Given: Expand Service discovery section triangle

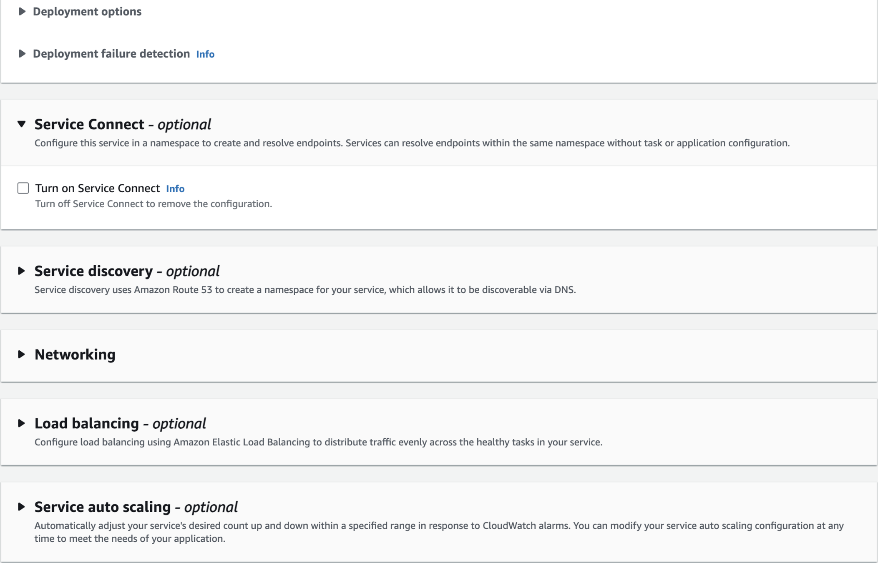Looking at the screenshot, I should 22,271.
